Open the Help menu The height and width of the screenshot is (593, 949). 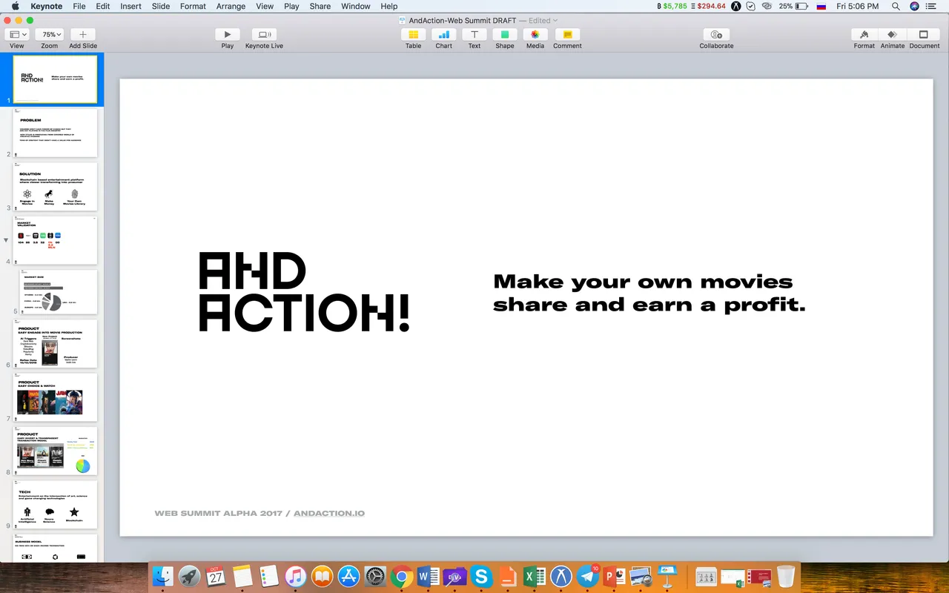389,6
